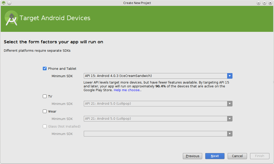Go back with the Previous button
The image size is (274, 164).
(x=193, y=156)
